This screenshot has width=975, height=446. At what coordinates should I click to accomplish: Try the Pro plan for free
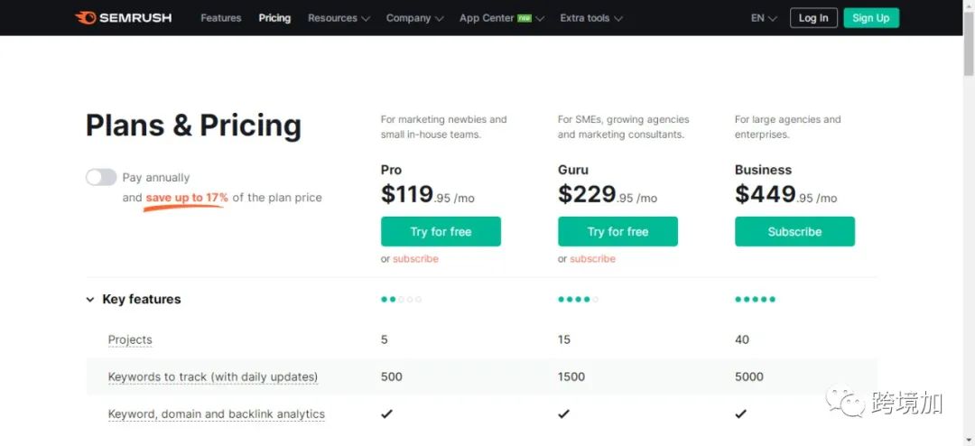tap(441, 231)
